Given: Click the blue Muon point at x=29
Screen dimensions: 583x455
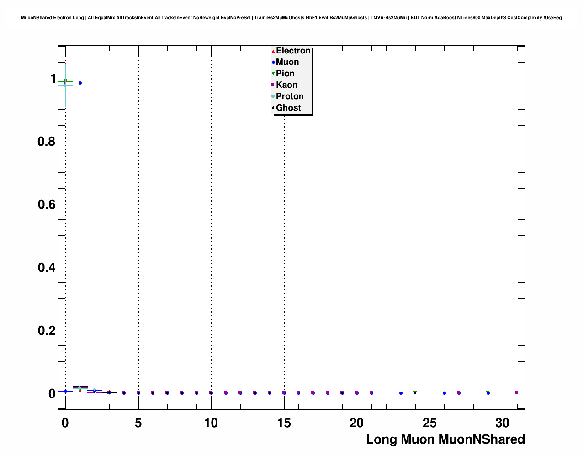Looking at the screenshot, I should [488, 393].
